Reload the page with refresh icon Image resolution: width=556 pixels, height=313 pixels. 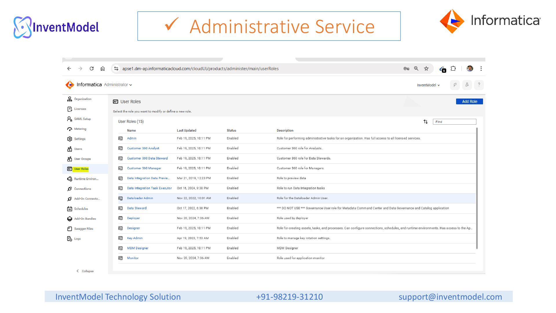pyautogui.click(x=92, y=69)
